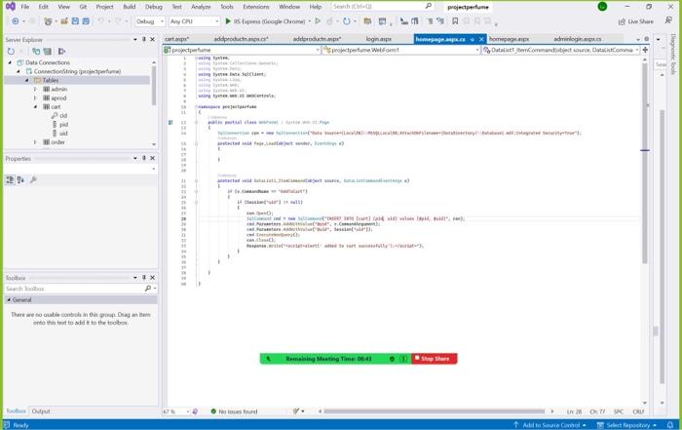The image size is (682, 430).
Task: Click the Save file icon in toolbar
Action: (x=75, y=20)
